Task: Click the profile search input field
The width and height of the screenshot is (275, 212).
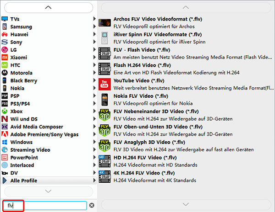Action: click(x=45, y=205)
